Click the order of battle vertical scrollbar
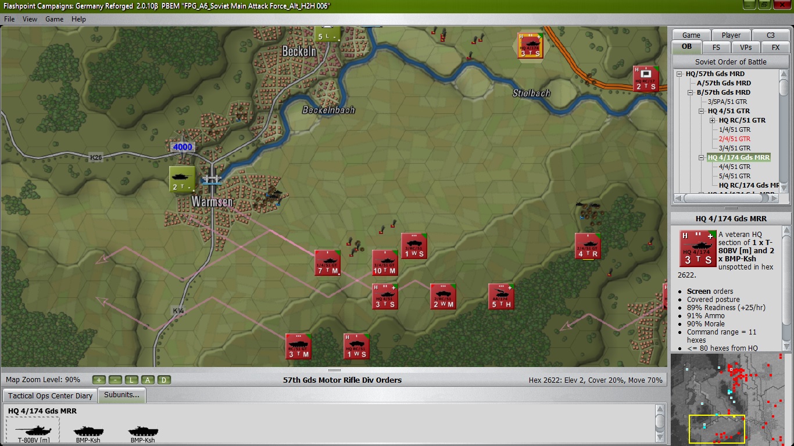Viewport: 794px width, 446px height. pos(784,131)
